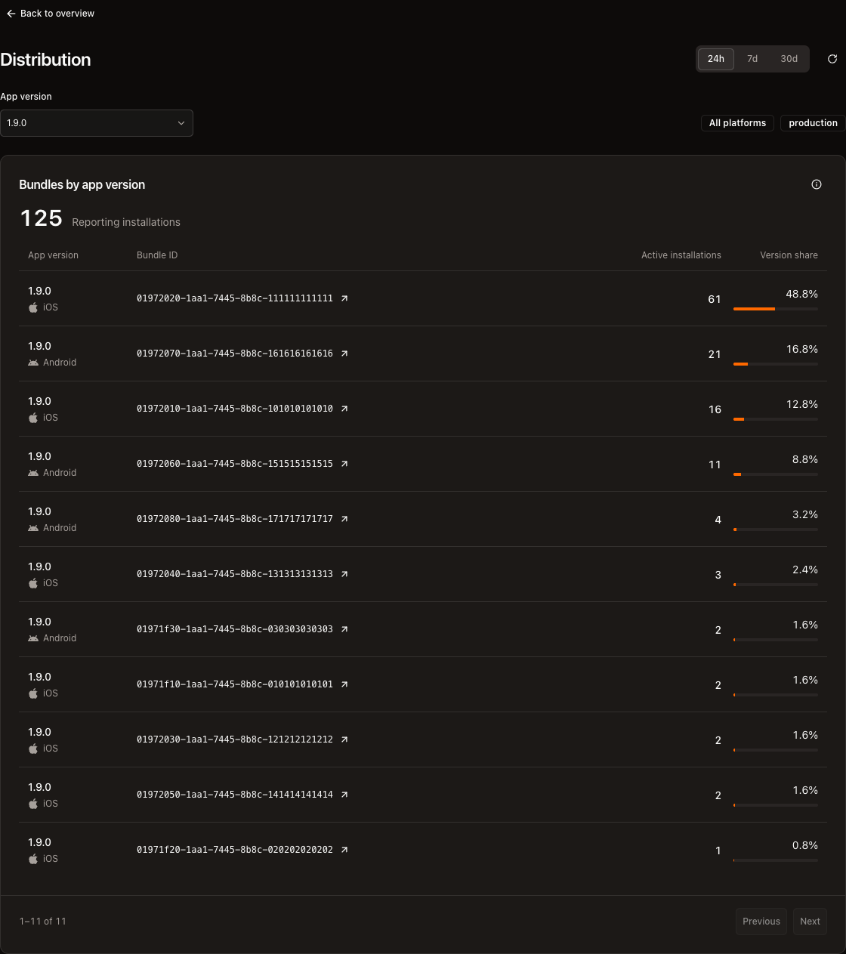Image resolution: width=846 pixels, height=954 pixels.
Task: Open bundle ending 121212121212 via arrow icon
Action: click(344, 739)
